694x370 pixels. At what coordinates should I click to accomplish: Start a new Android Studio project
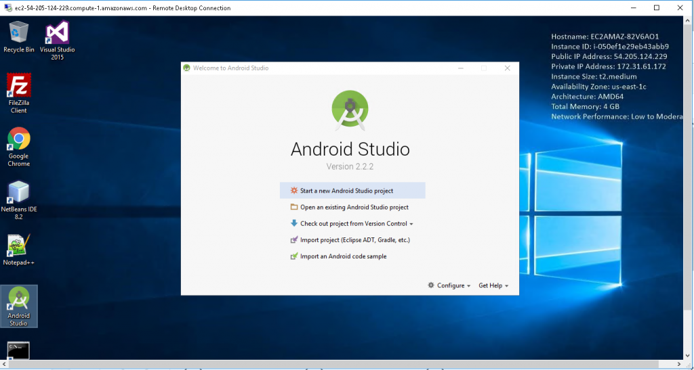click(x=346, y=191)
